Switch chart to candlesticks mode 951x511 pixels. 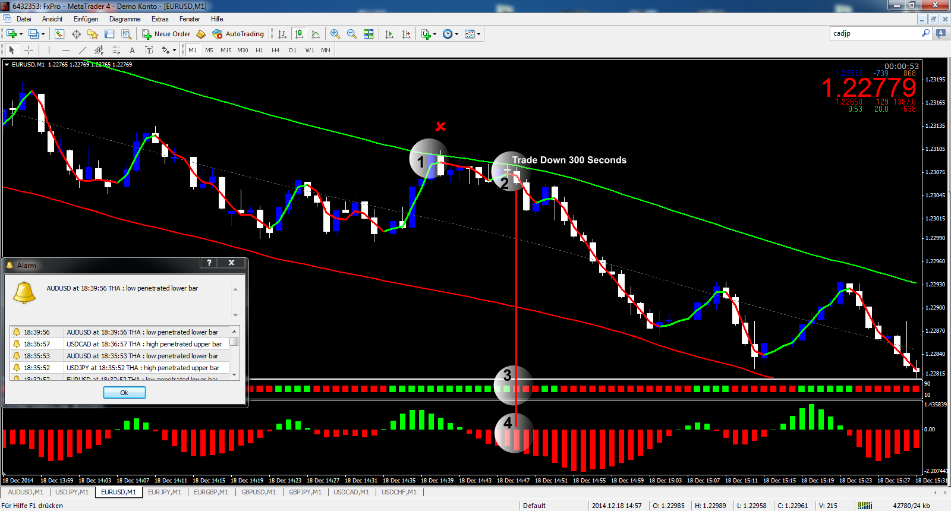[299, 34]
